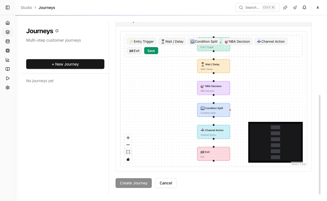Click the fit-view icon on the canvas
Screen dimensions: 327x201
pyautogui.click(x=128, y=152)
